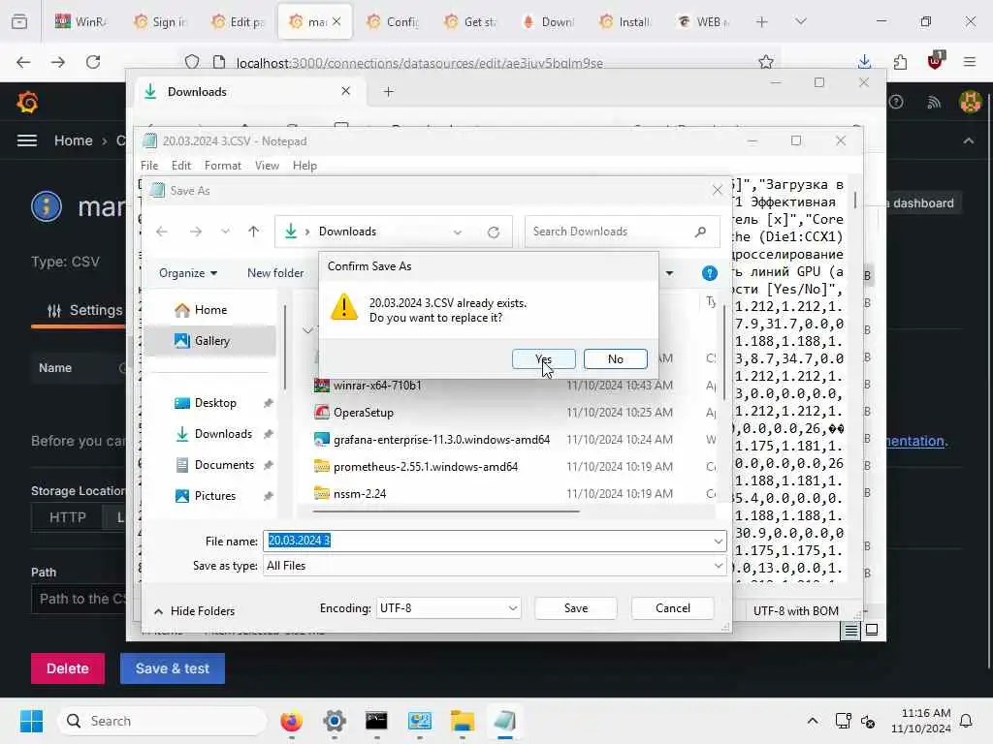Bookmark this page with star icon
This screenshot has height=744, width=993.
click(x=766, y=62)
